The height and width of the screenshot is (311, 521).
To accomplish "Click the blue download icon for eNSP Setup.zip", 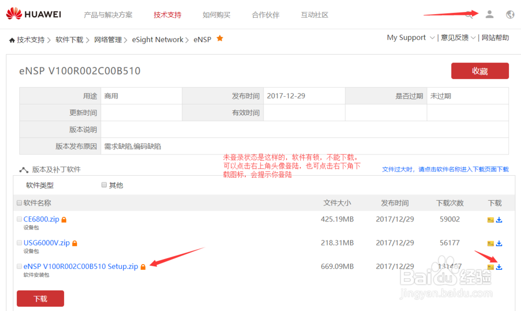I will click(x=499, y=266).
